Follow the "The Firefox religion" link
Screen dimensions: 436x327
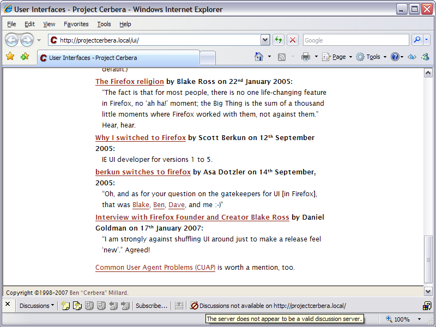pyautogui.click(x=129, y=82)
